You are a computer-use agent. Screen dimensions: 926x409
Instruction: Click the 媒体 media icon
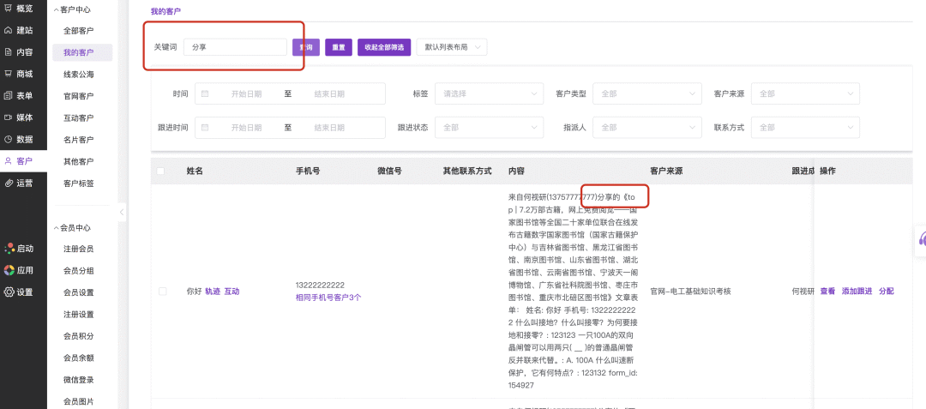(9, 117)
